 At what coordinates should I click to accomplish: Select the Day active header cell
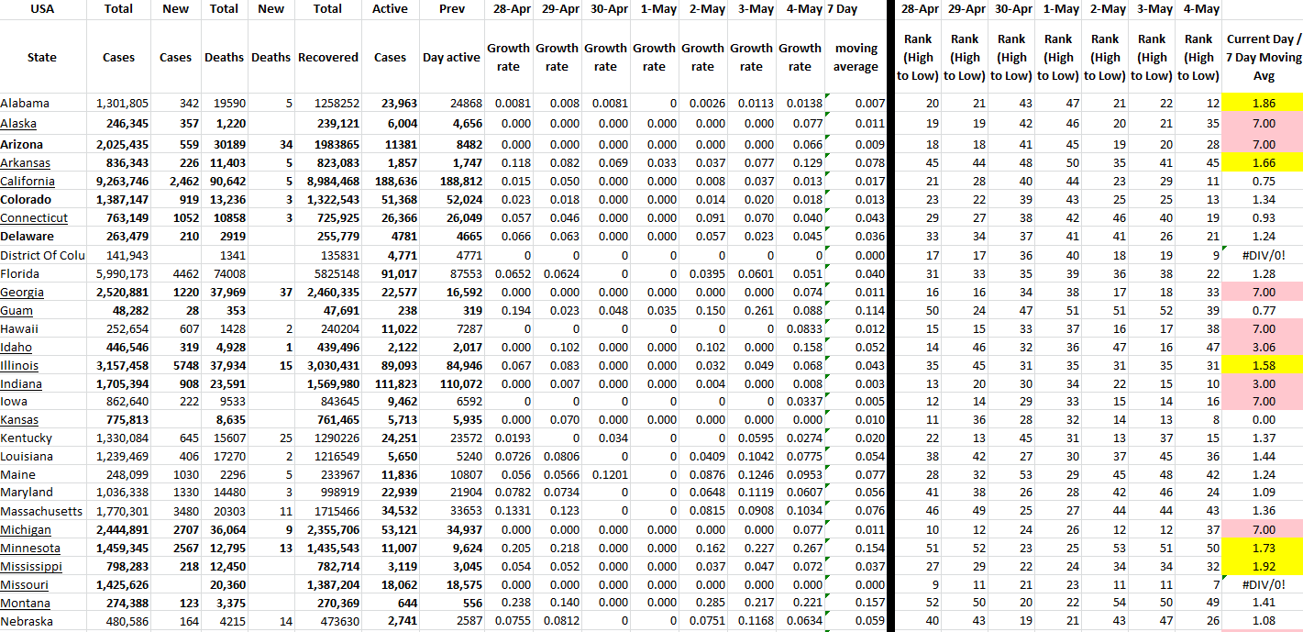[x=451, y=57]
